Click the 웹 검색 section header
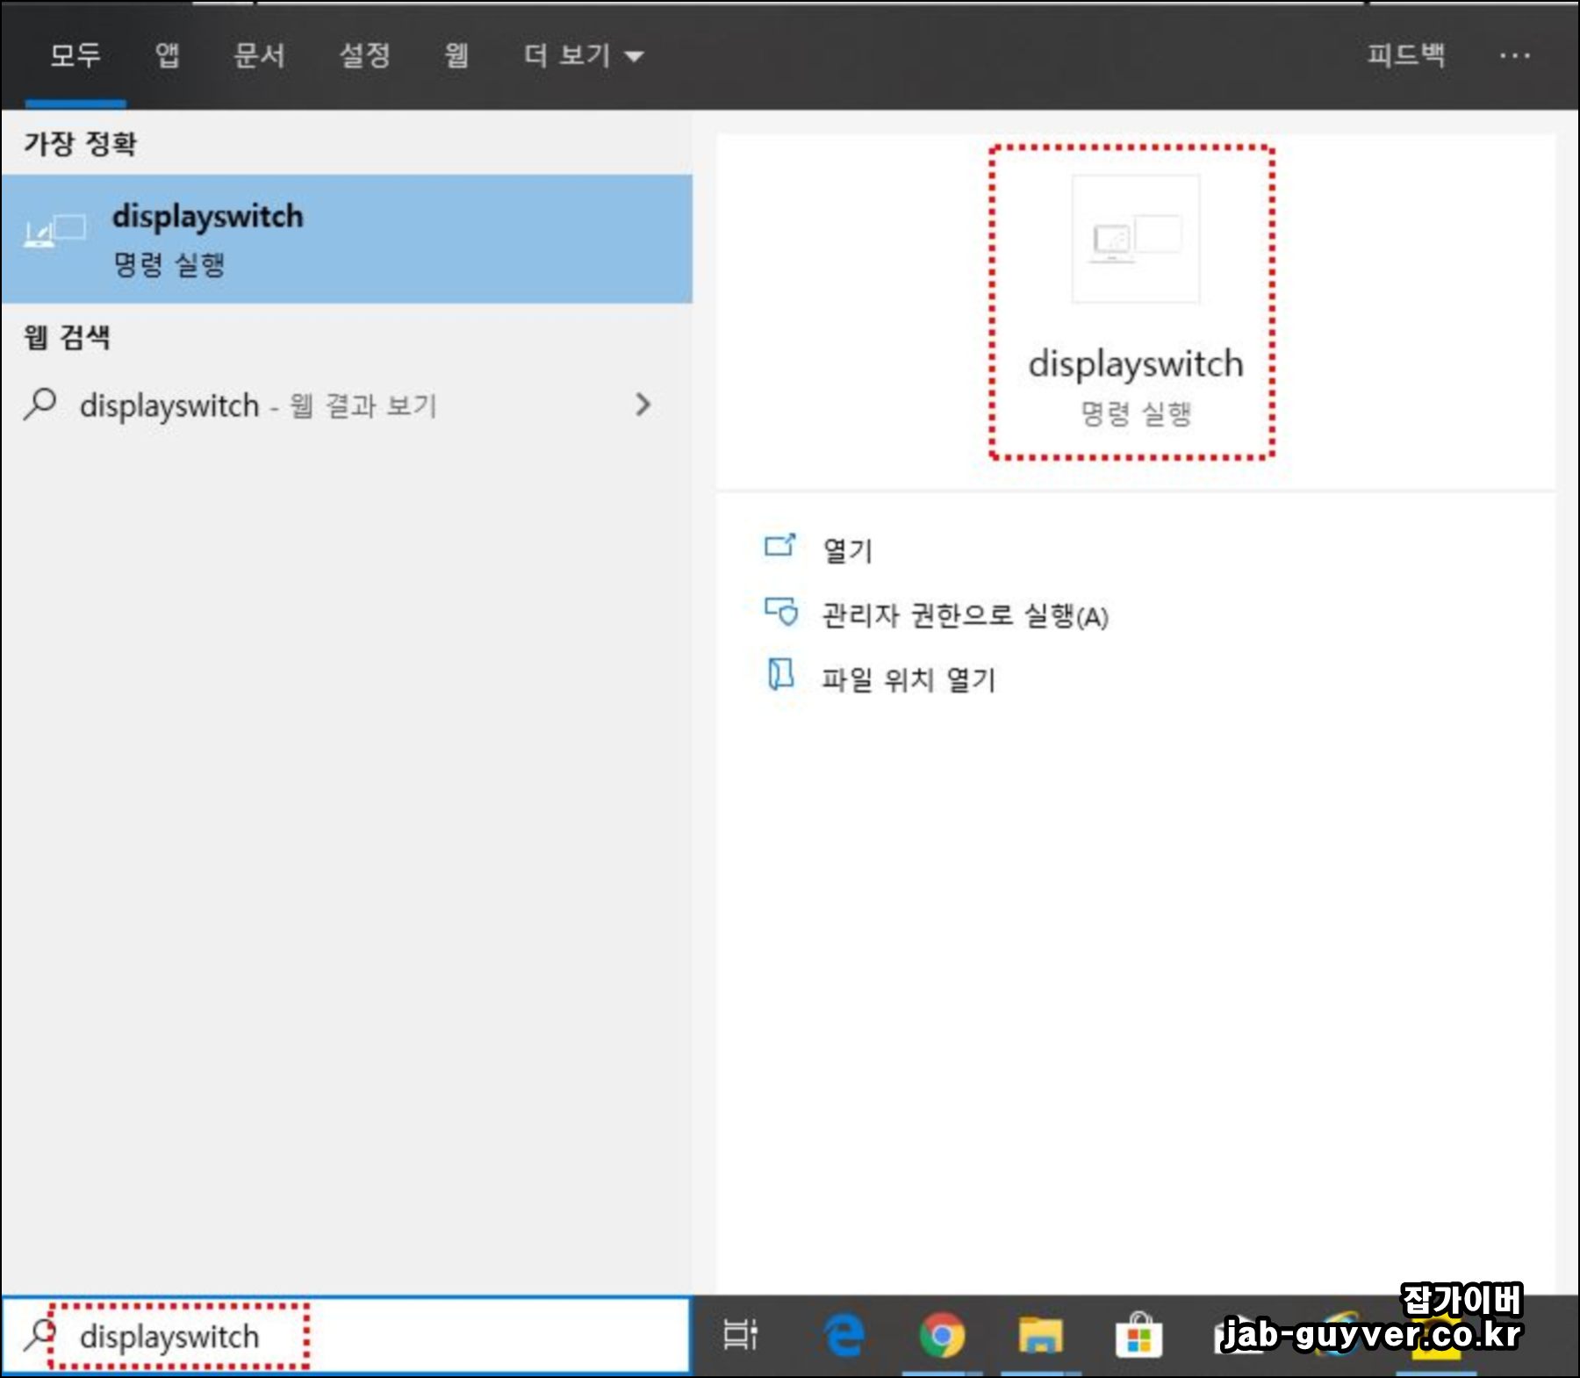Viewport: 1580px width, 1378px height. pos(67,337)
